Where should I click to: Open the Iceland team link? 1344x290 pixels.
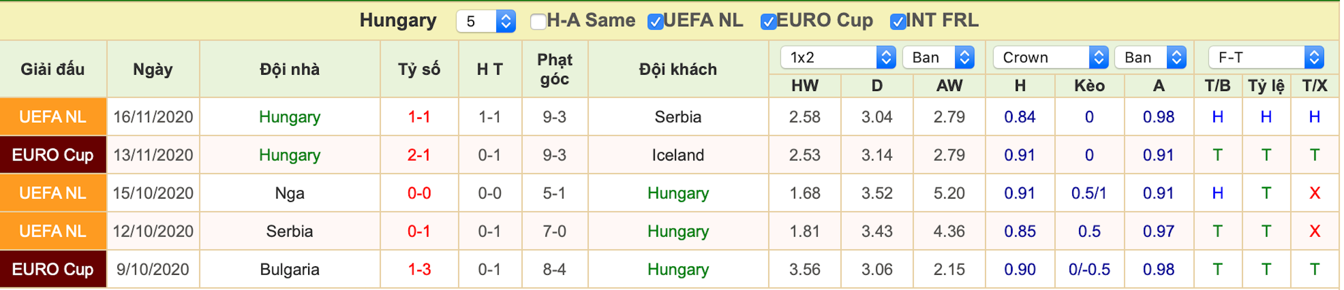click(x=678, y=155)
